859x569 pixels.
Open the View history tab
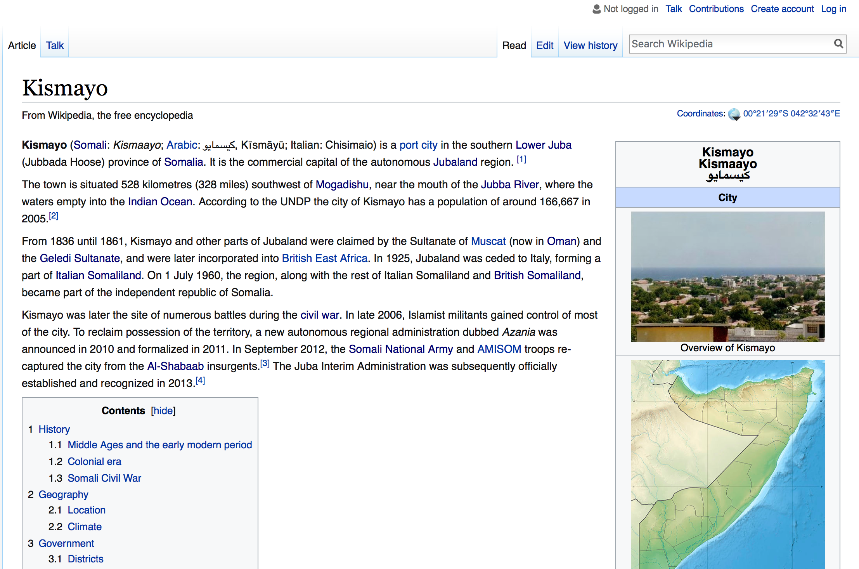coord(591,45)
